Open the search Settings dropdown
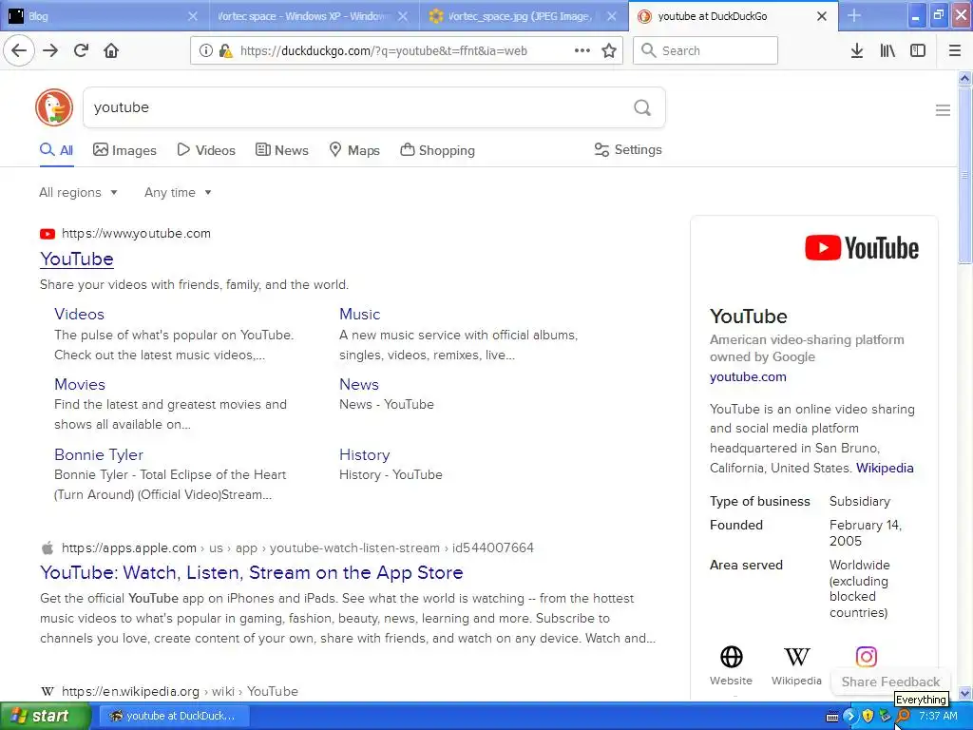 (628, 149)
